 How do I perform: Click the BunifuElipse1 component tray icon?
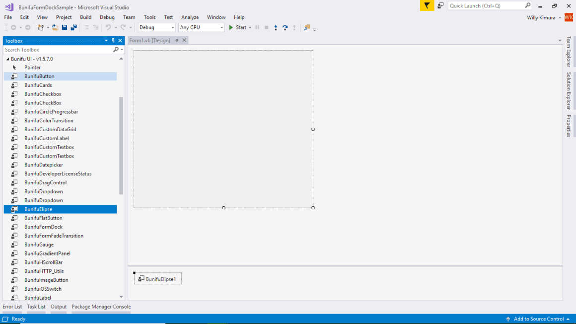141,279
